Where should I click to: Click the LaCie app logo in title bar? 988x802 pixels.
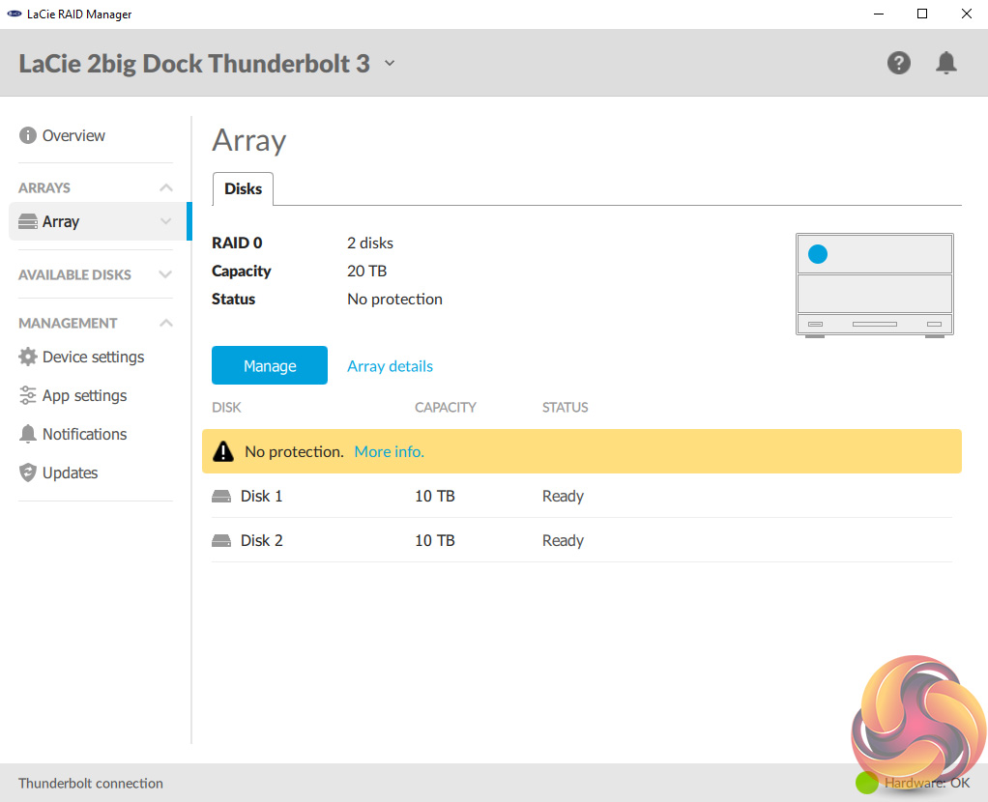14,14
